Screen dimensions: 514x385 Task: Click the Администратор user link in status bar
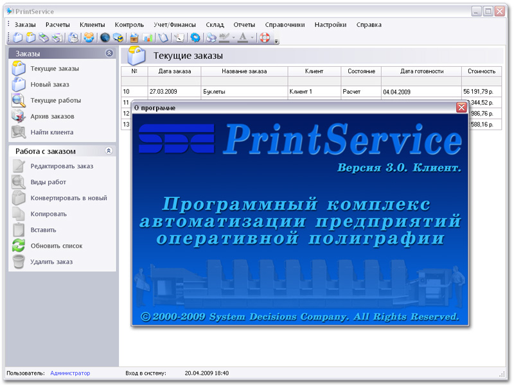pos(70,373)
